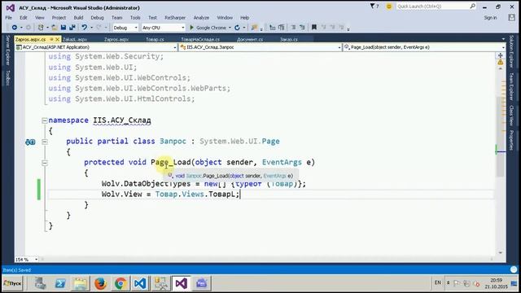Click the PowerShell taskbar icon
Image resolution: width=521 pixels, height=293 pixels.
(x=60, y=283)
